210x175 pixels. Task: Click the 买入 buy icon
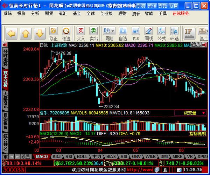coord(81,31)
